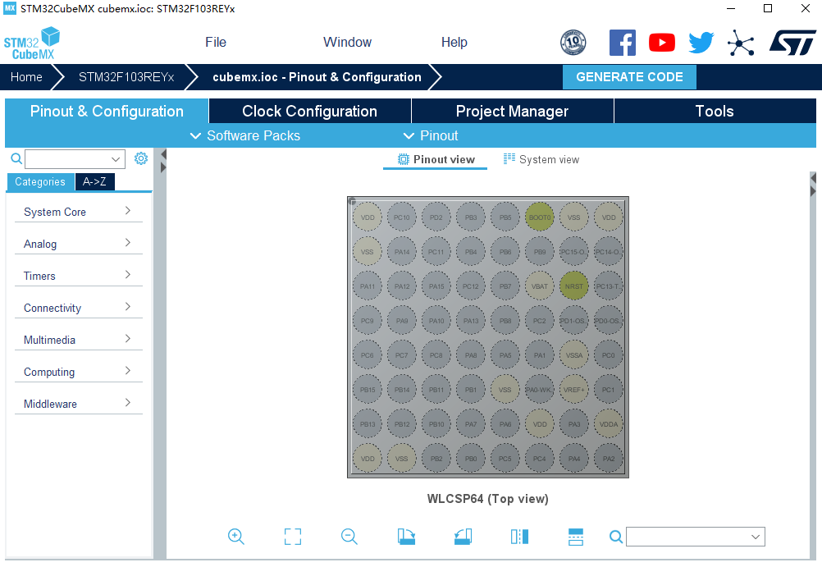Select the PA2 pin on chip
Screen dimensions: 822x567
[609, 459]
